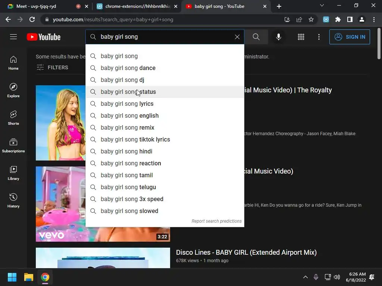Open Explore in sidebar
382x286 pixels.
(x=13, y=90)
